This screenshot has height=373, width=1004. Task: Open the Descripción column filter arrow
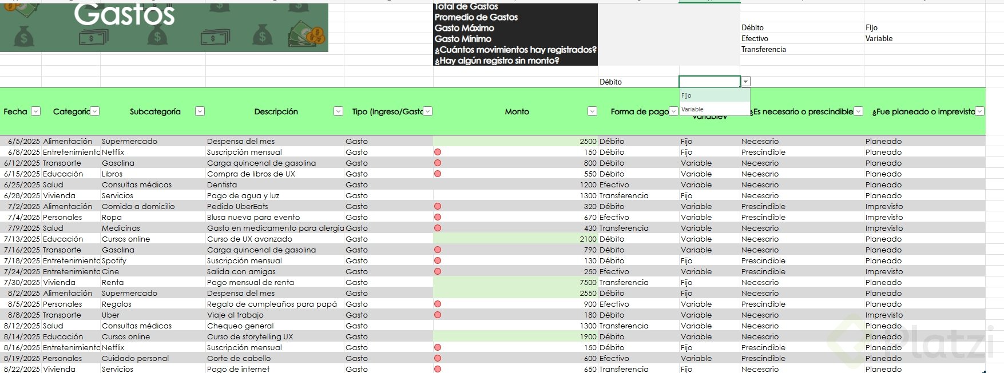click(x=338, y=111)
